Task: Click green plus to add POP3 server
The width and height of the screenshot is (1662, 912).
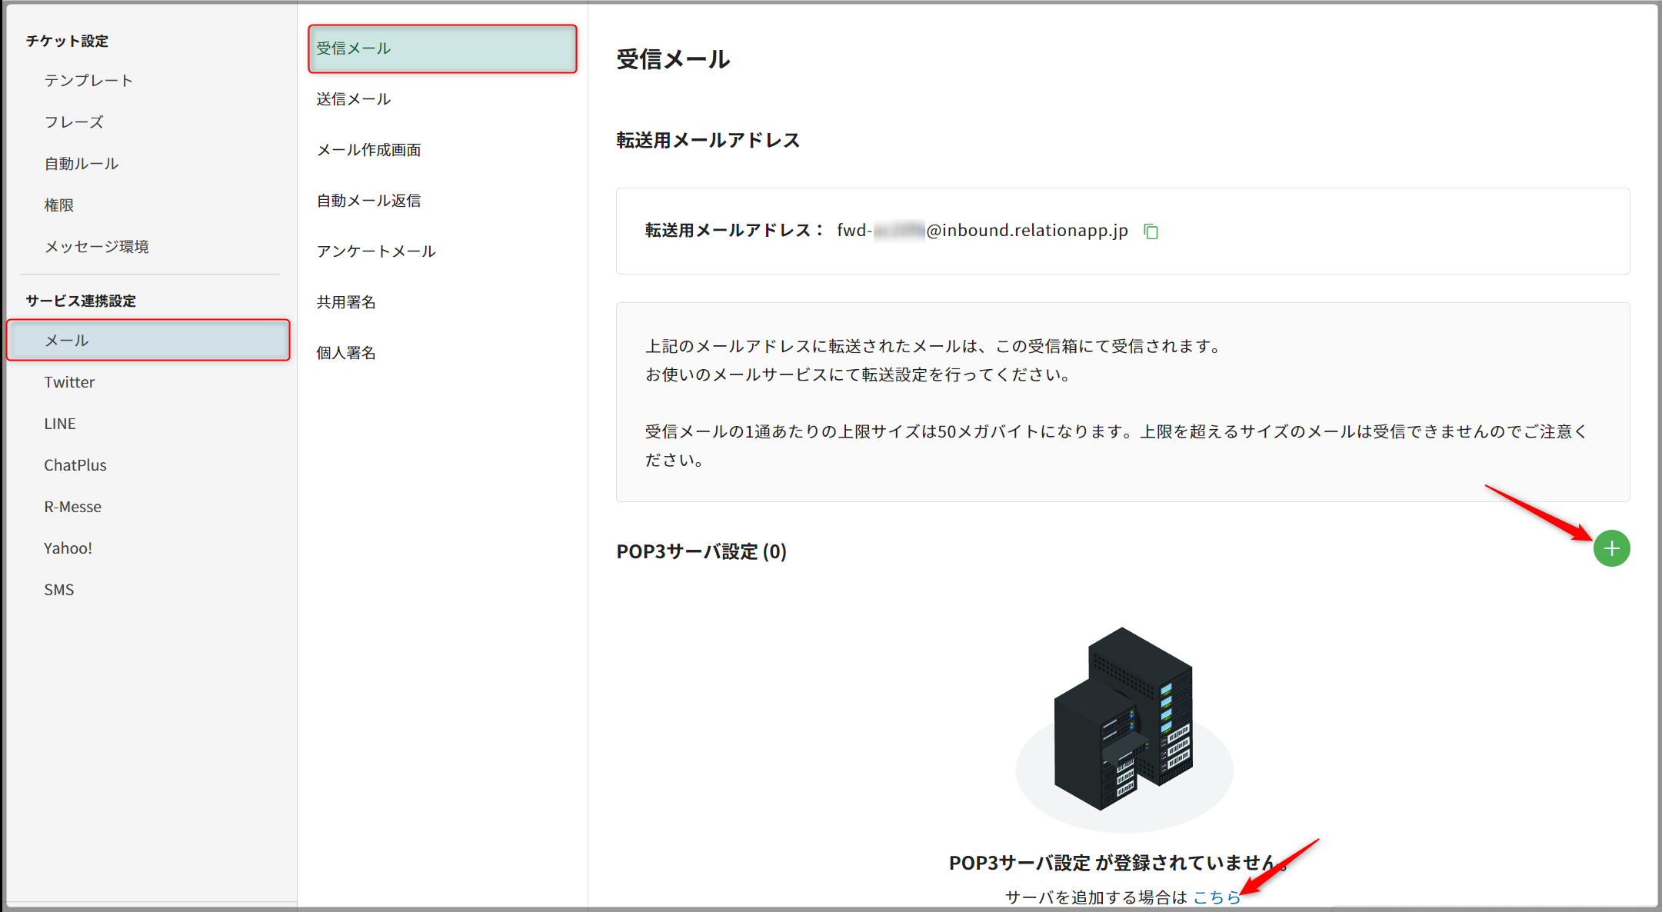Action: [x=1611, y=548]
